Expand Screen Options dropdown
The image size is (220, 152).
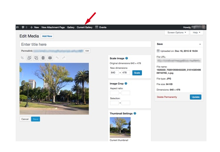click(177, 33)
